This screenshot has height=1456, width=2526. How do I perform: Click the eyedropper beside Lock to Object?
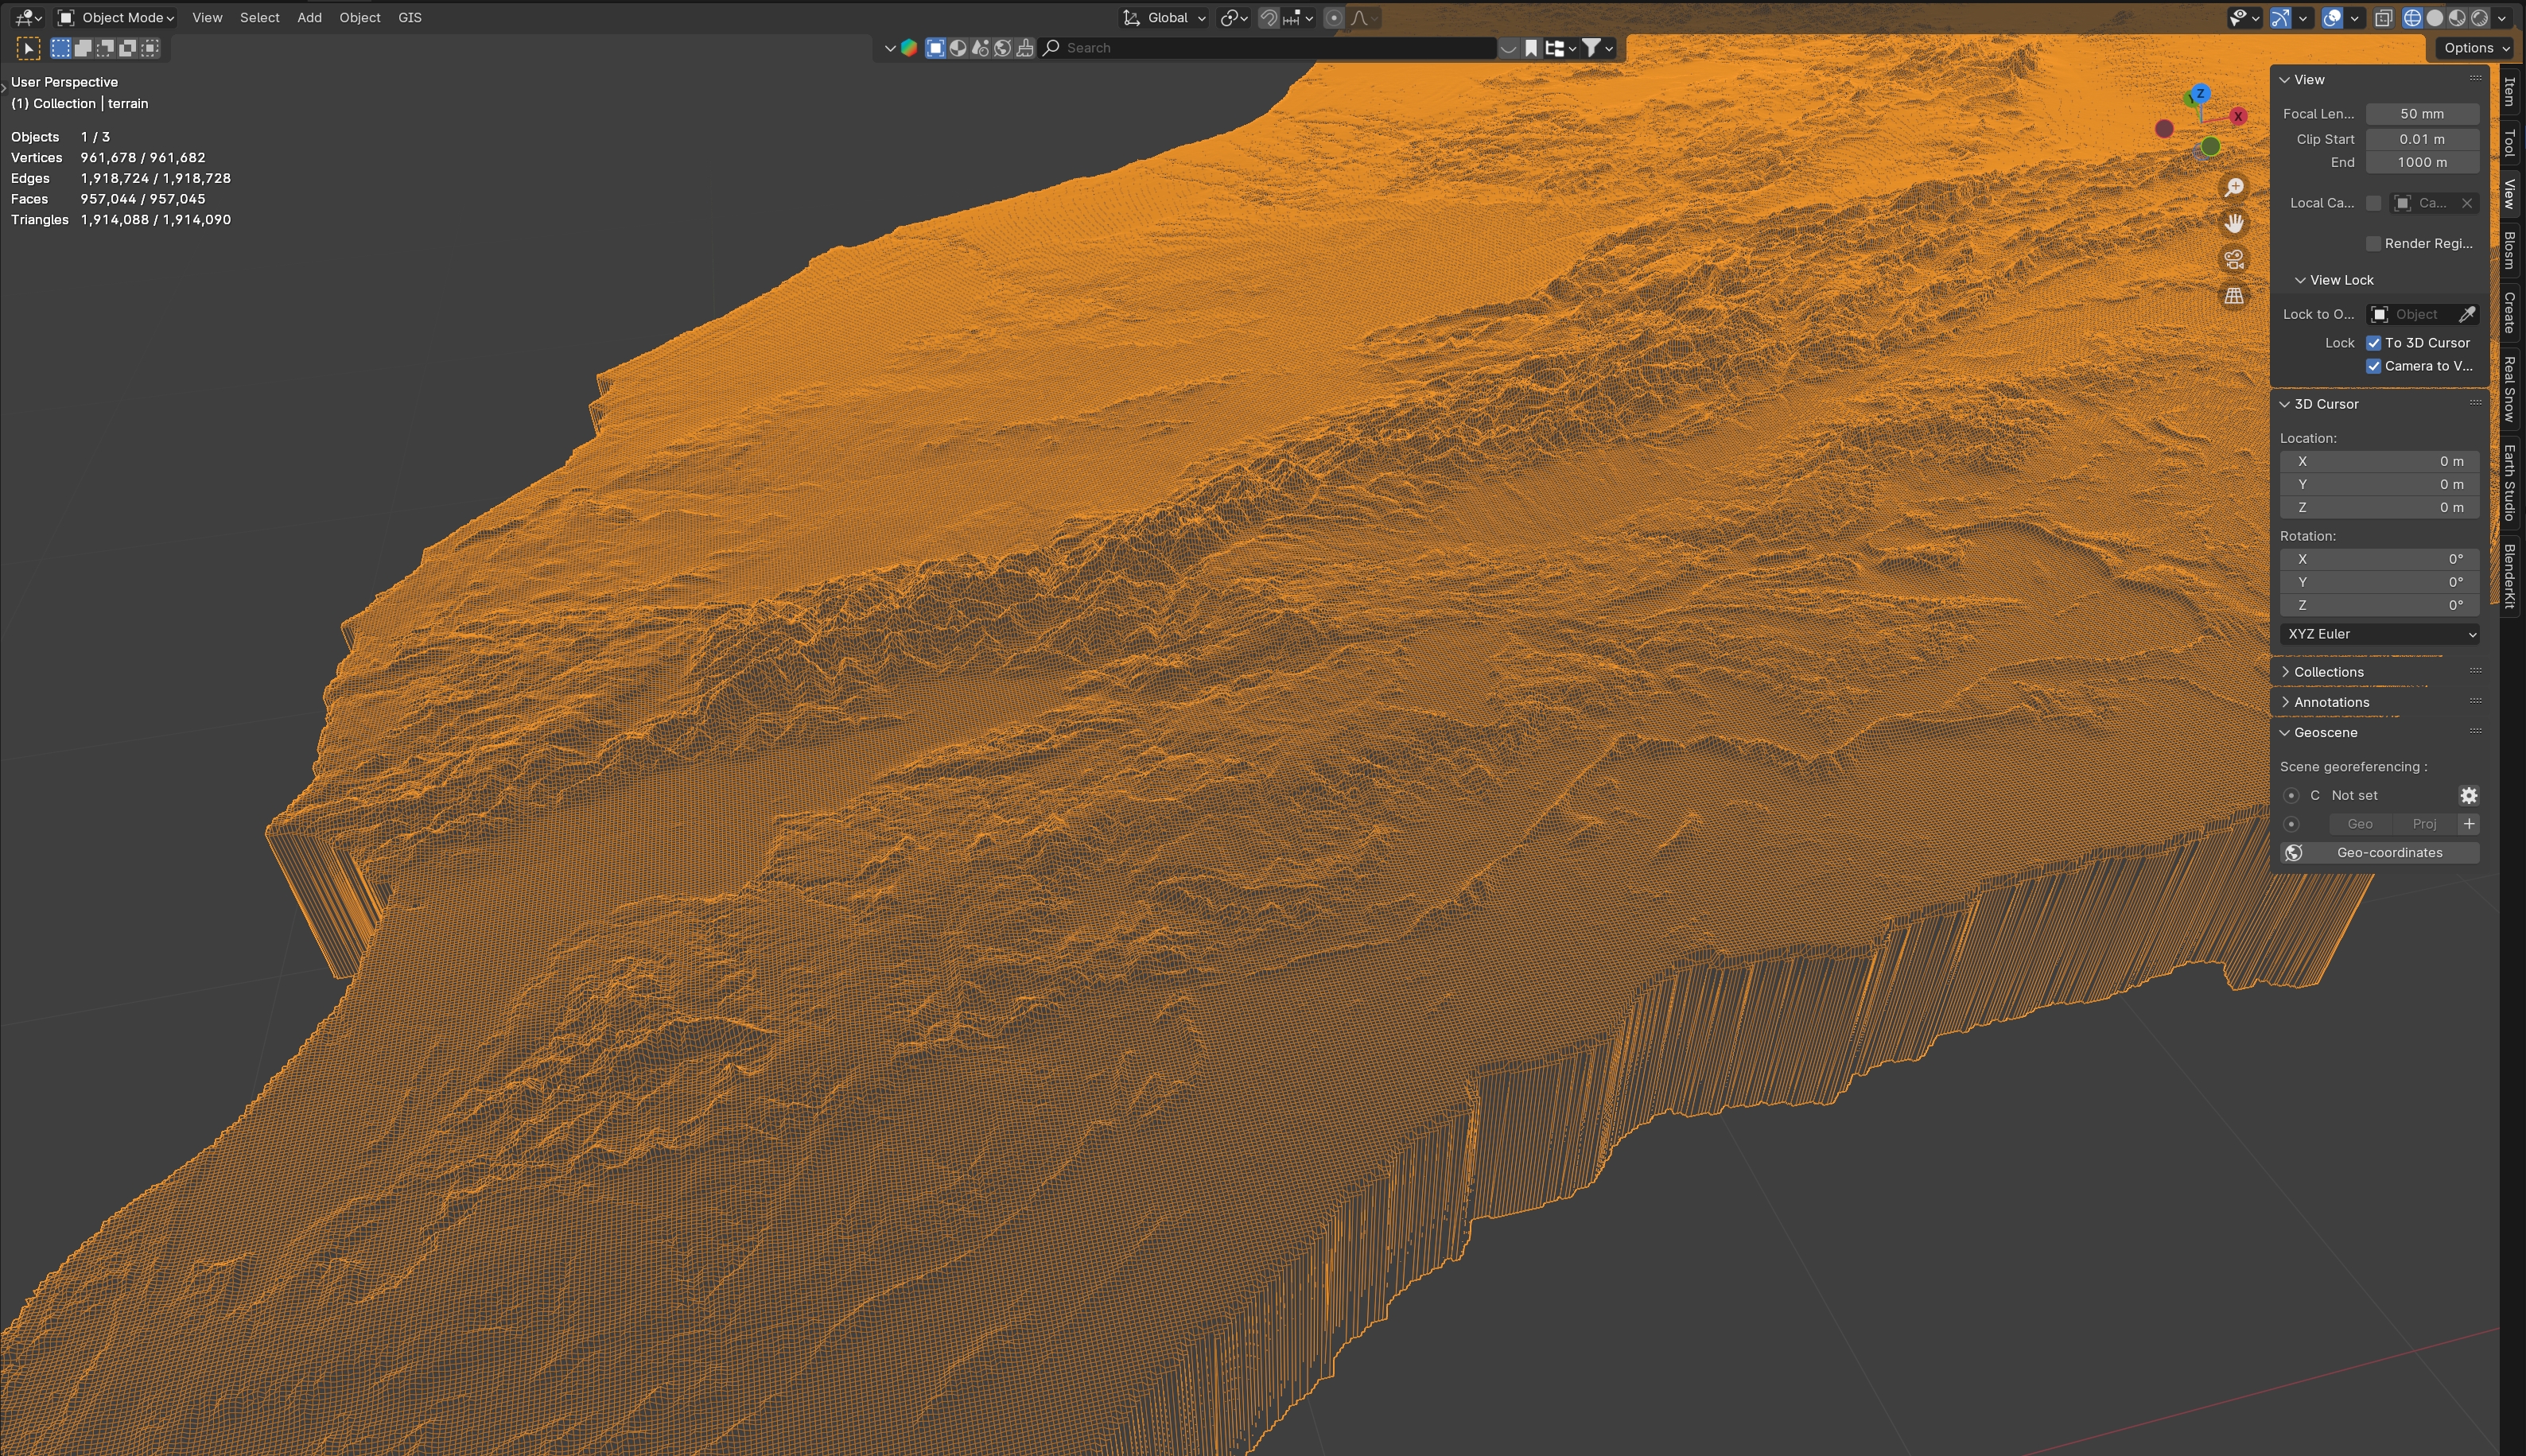click(x=2467, y=314)
